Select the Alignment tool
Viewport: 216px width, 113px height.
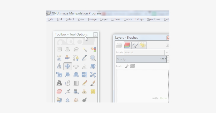76,66
